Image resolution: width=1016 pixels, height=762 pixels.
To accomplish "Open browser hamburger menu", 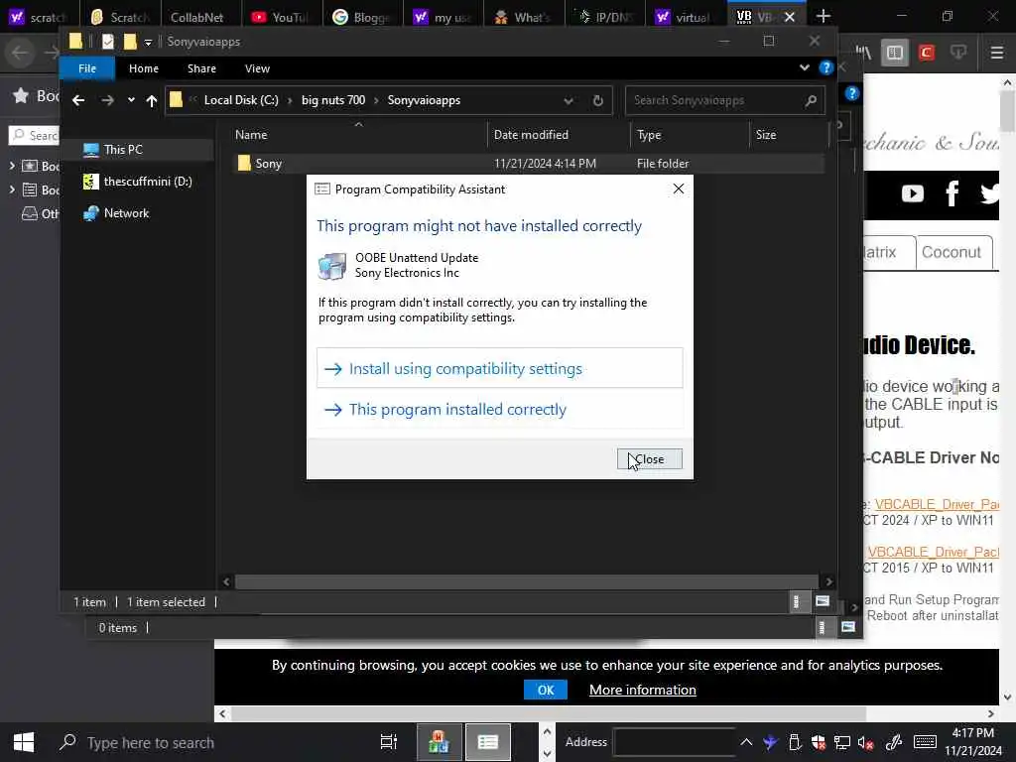I will click(996, 53).
